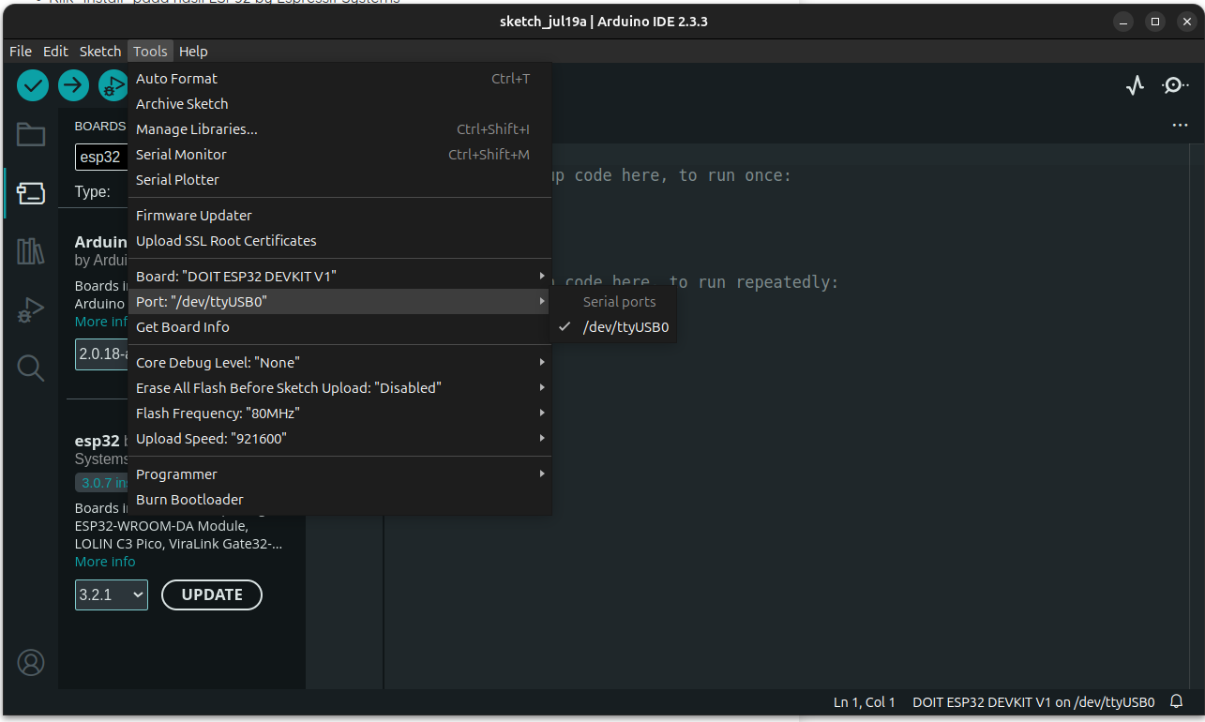Close the open Tools menu
Image resolution: width=1205 pixels, height=722 pixels.
pos(150,51)
